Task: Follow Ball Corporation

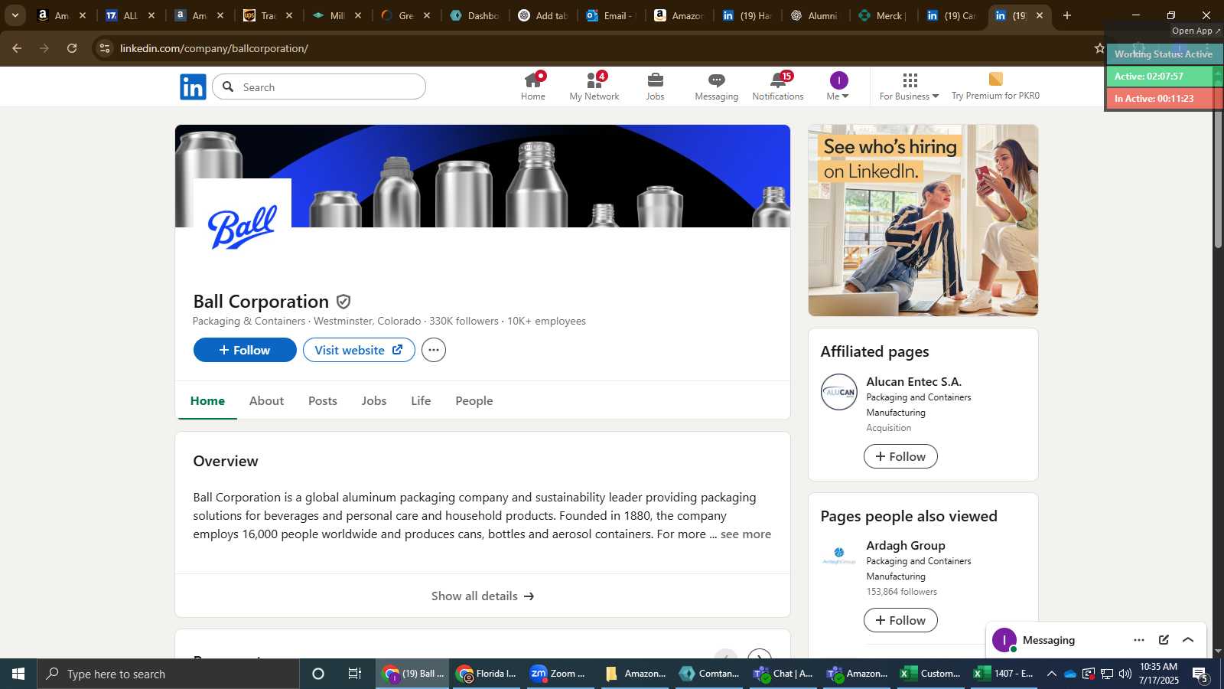Action: [x=245, y=350]
